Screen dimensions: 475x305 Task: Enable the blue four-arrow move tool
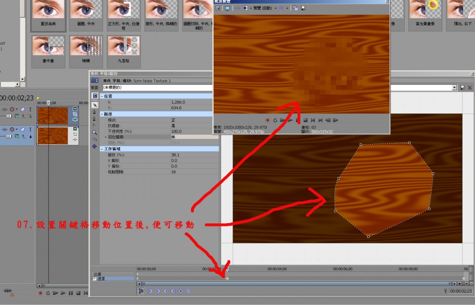[x=95, y=146]
